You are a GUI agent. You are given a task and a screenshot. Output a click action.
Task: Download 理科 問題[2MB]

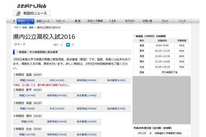point(27,122)
